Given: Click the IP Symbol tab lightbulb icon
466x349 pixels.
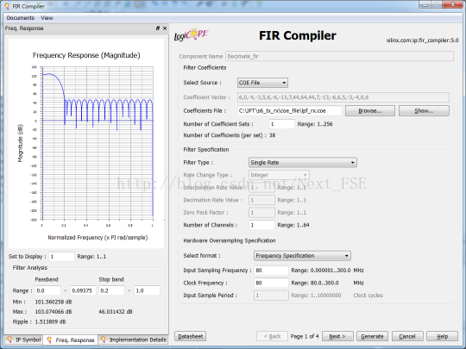Looking at the screenshot, I should coord(9,340).
